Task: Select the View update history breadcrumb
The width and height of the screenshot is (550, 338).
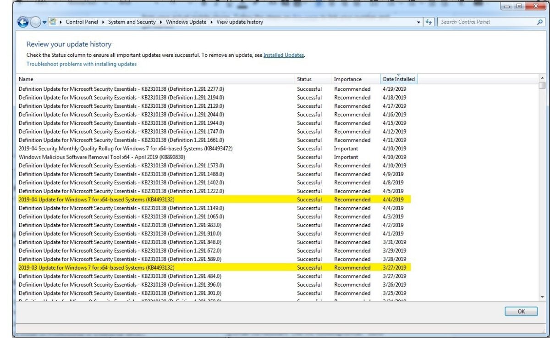Action: coord(240,22)
